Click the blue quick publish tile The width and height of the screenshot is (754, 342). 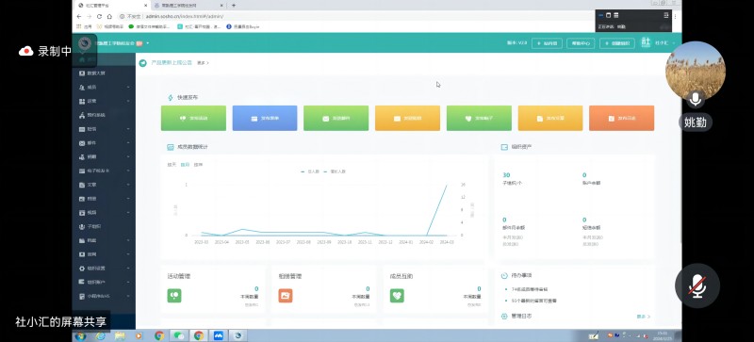265,118
